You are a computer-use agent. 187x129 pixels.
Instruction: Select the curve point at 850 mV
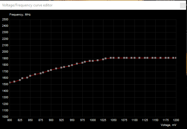[30, 76]
